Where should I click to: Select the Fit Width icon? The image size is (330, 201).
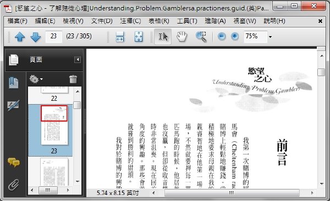[x=120, y=37]
